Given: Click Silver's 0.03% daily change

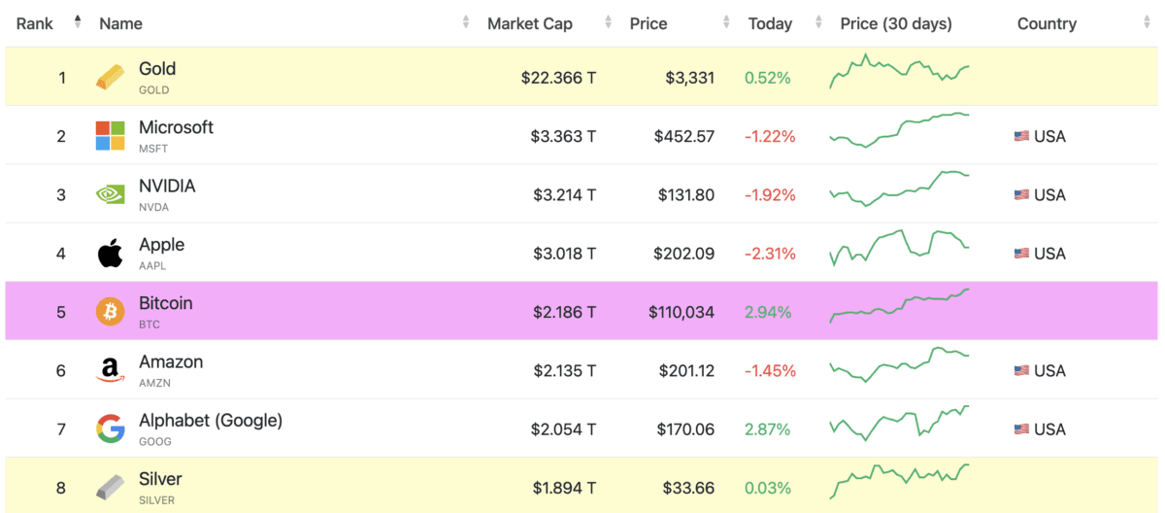Looking at the screenshot, I should [768, 488].
